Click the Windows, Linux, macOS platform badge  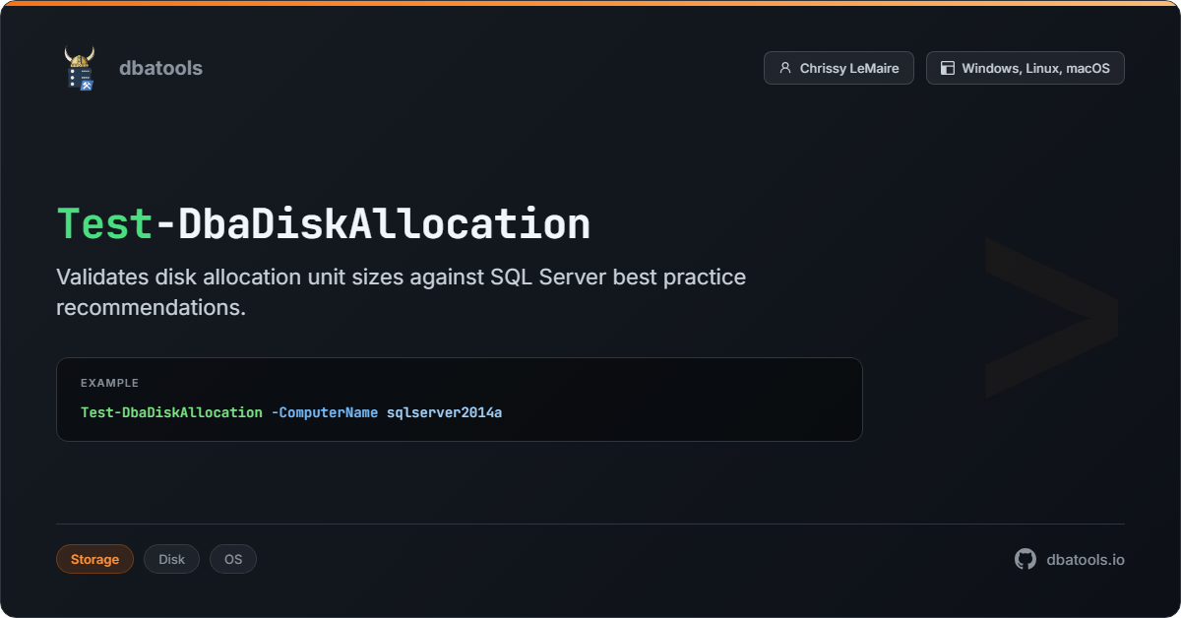tap(1025, 68)
